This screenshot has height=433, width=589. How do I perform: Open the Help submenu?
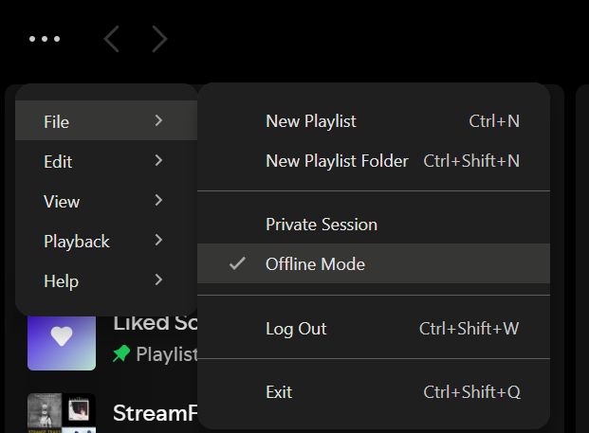61,281
